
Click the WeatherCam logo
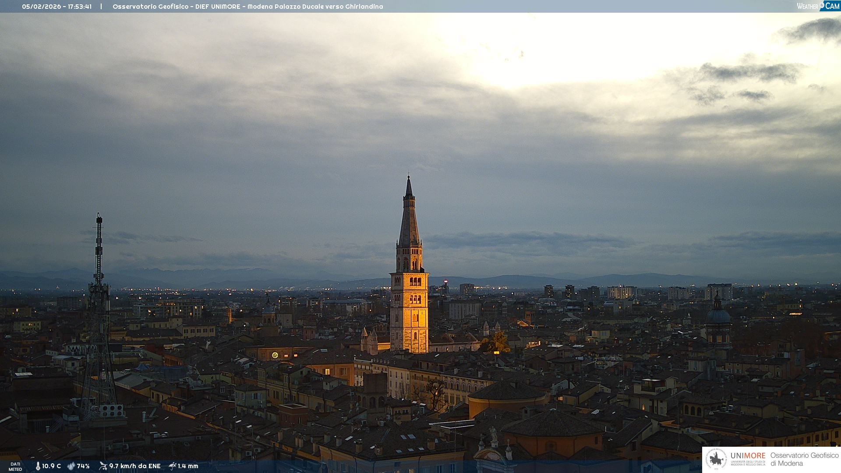[818, 6]
